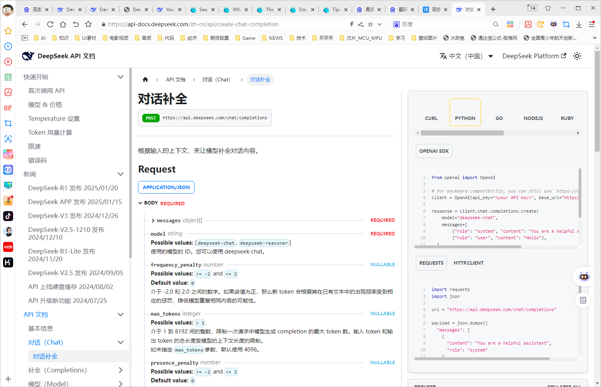Collapse the 对话 (Chat) sidebar group
The image size is (601, 387).
121,342
